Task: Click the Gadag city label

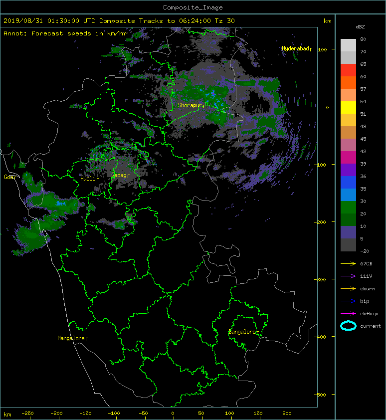Action: 119,175
